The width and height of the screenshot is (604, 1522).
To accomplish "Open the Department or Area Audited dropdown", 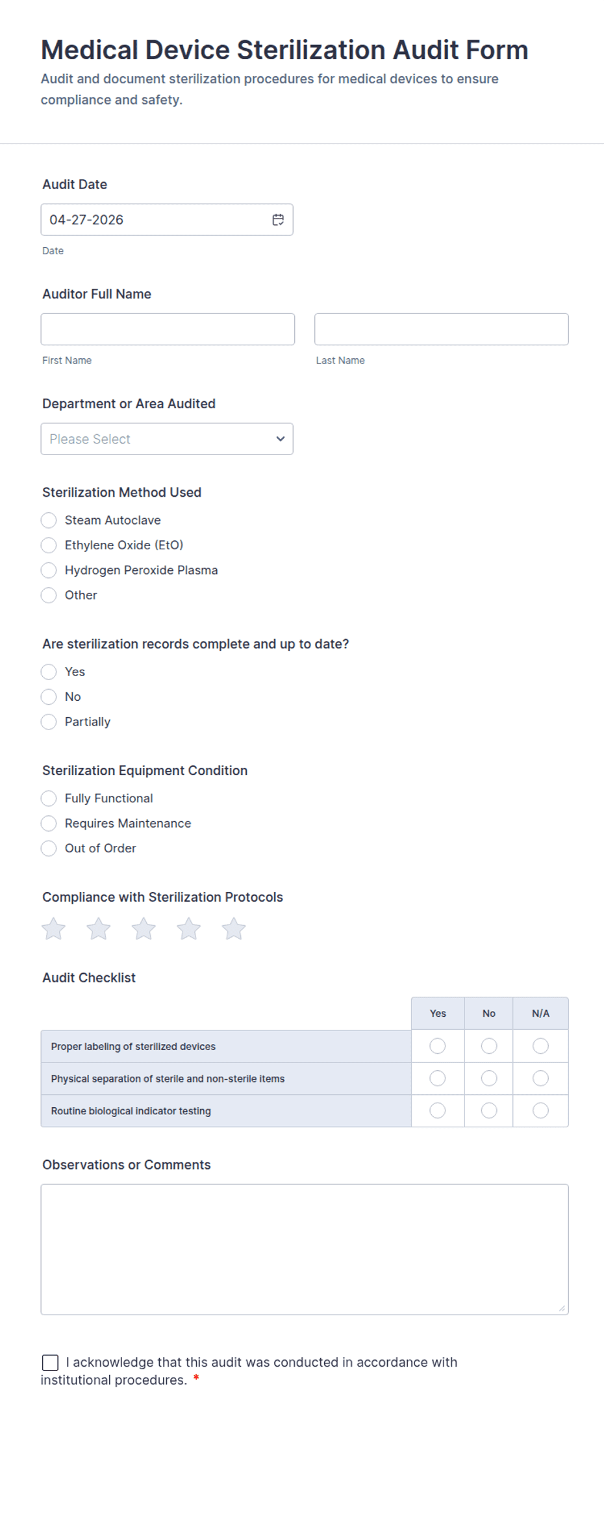I will 167,439.
